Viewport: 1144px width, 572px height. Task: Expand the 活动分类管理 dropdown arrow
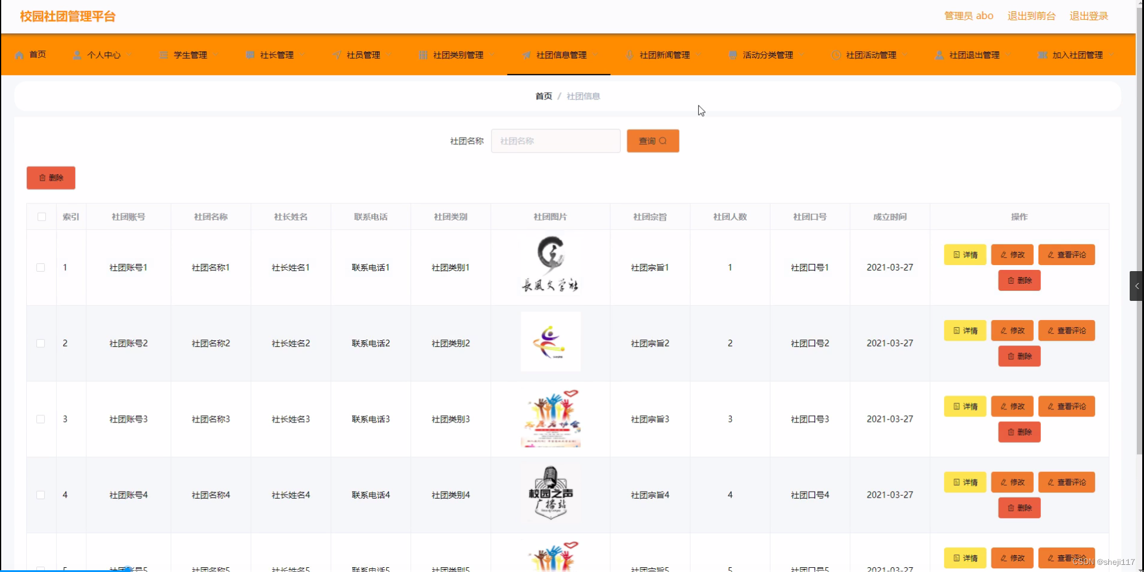(x=801, y=55)
